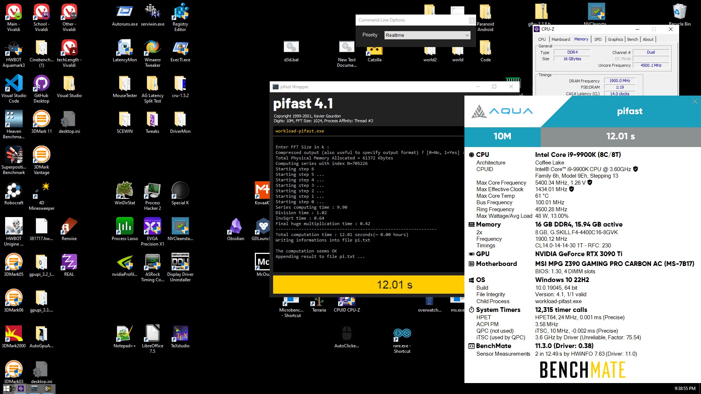This screenshot has width=701, height=394.
Task: Launch the Robocraft desktop shortcut
Action: tap(14, 193)
